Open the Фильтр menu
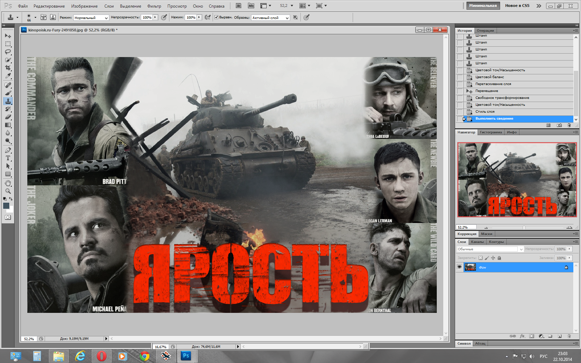 154,6
